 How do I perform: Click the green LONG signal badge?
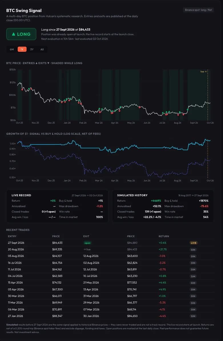point(21,34)
